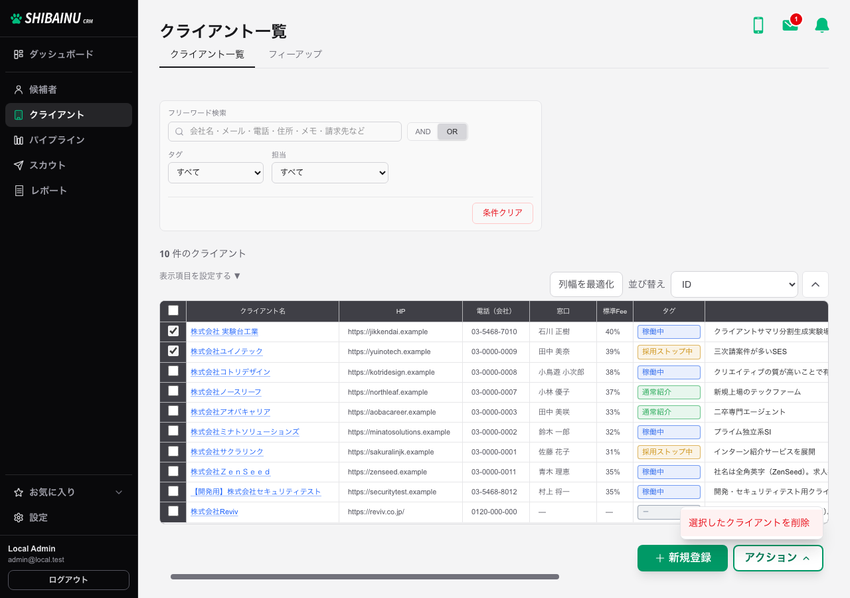Toggle the select-all checkbox in table header
This screenshot has height=598, width=850.
click(173, 310)
